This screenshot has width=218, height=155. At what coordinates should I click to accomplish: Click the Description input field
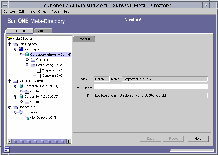pos(151,87)
